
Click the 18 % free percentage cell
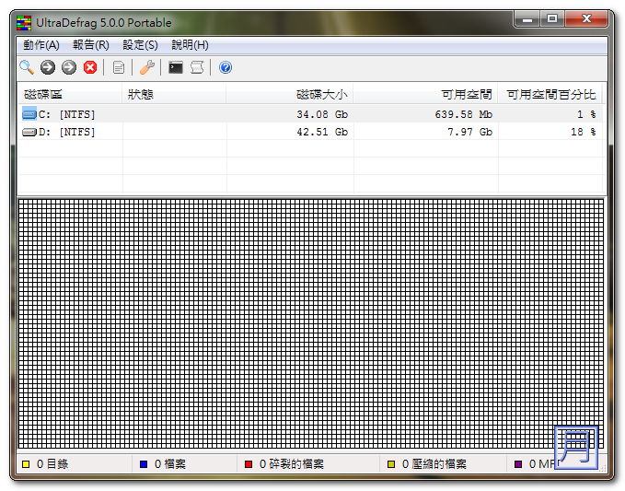[x=584, y=132]
